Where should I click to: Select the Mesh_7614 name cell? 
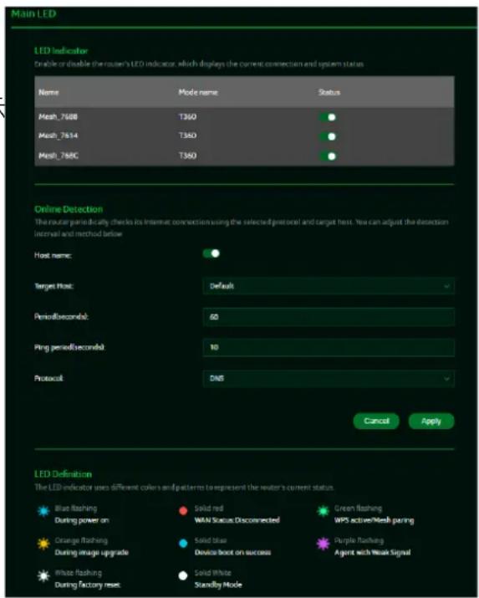click(x=58, y=135)
